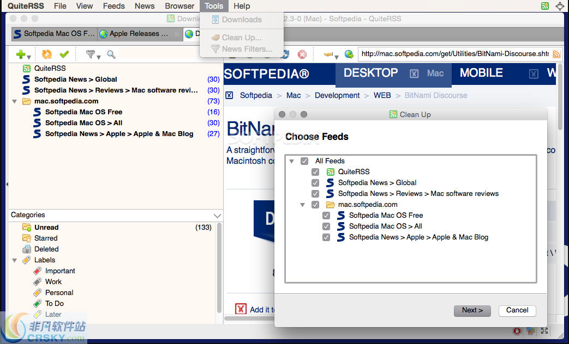Collapse the Labels group
This screenshot has height=344, width=569.
click(15, 260)
